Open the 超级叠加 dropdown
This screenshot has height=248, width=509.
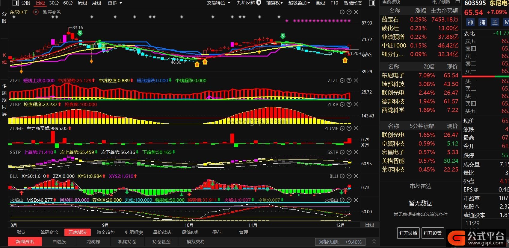299,3
